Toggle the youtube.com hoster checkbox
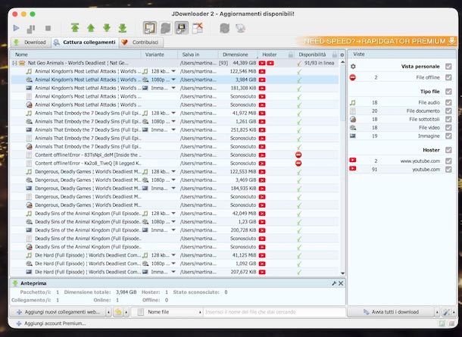462x337 pixels. [x=448, y=169]
